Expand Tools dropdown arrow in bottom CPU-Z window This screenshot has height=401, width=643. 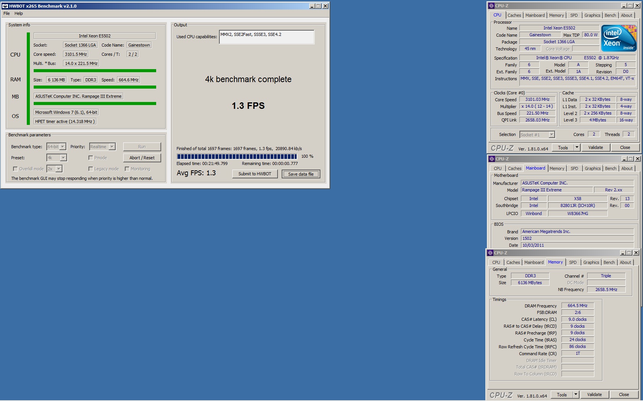point(576,395)
